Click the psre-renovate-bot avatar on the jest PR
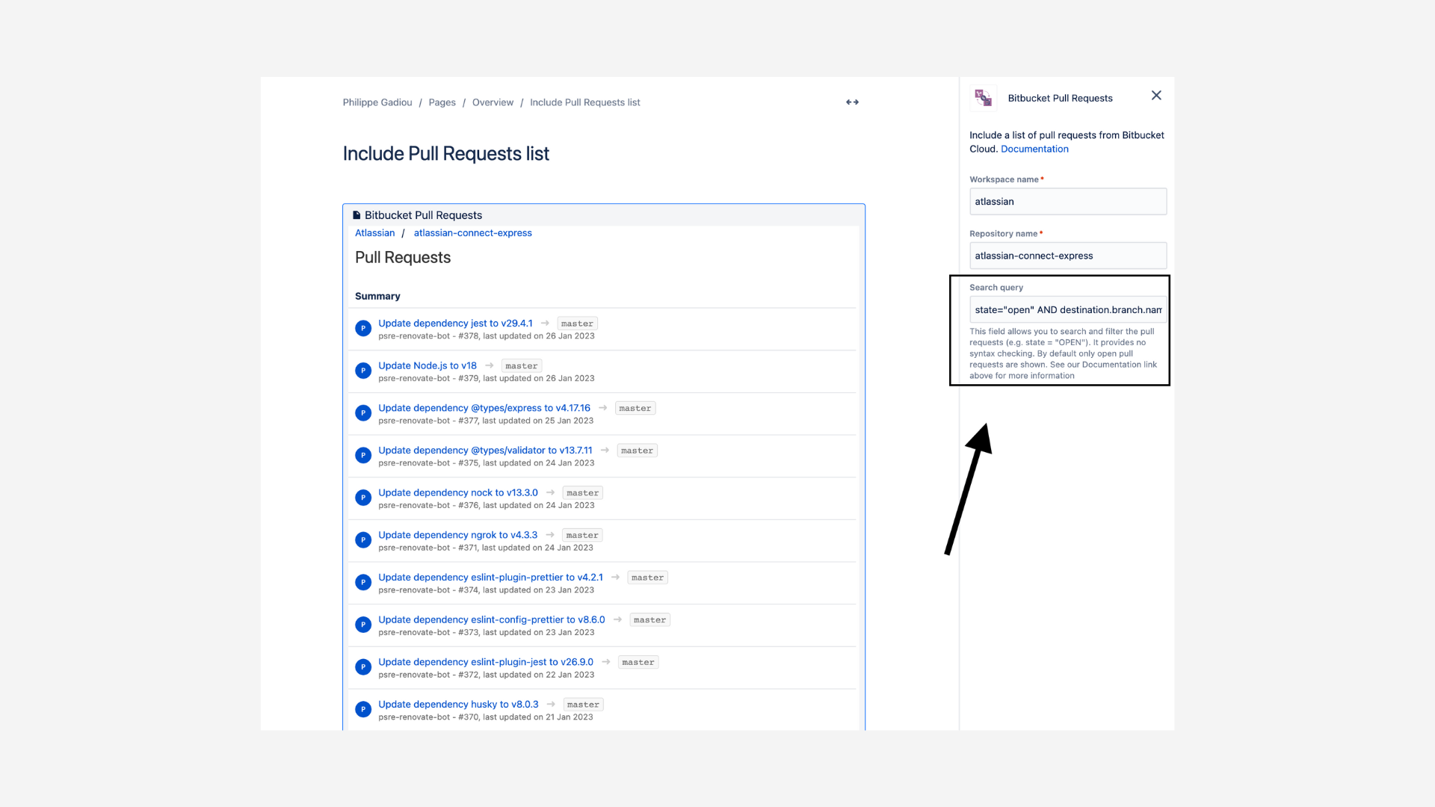Viewport: 1435px width, 807px height. [363, 328]
